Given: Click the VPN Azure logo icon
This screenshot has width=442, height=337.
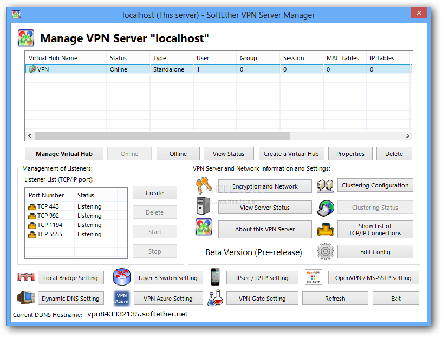Looking at the screenshot, I should [x=122, y=298].
